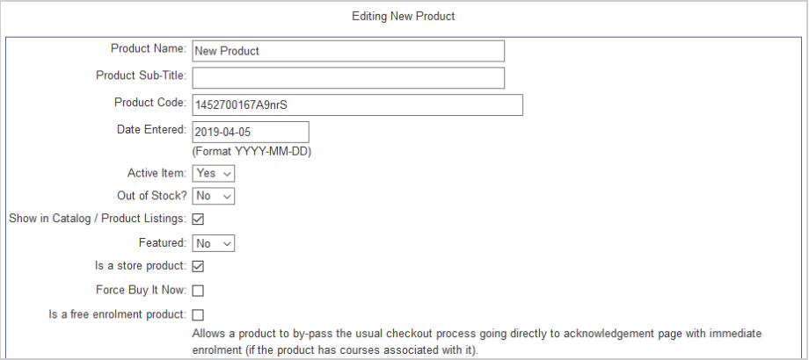Tick the Is a free enrolment product checkbox
Image resolution: width=809 pixels, height=360 pixels.
(x=198, y=314)
